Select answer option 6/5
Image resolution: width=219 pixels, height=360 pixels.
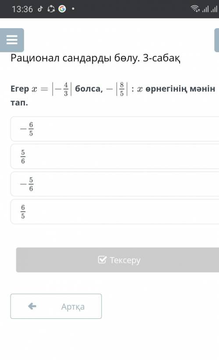(x=115, y=212)
